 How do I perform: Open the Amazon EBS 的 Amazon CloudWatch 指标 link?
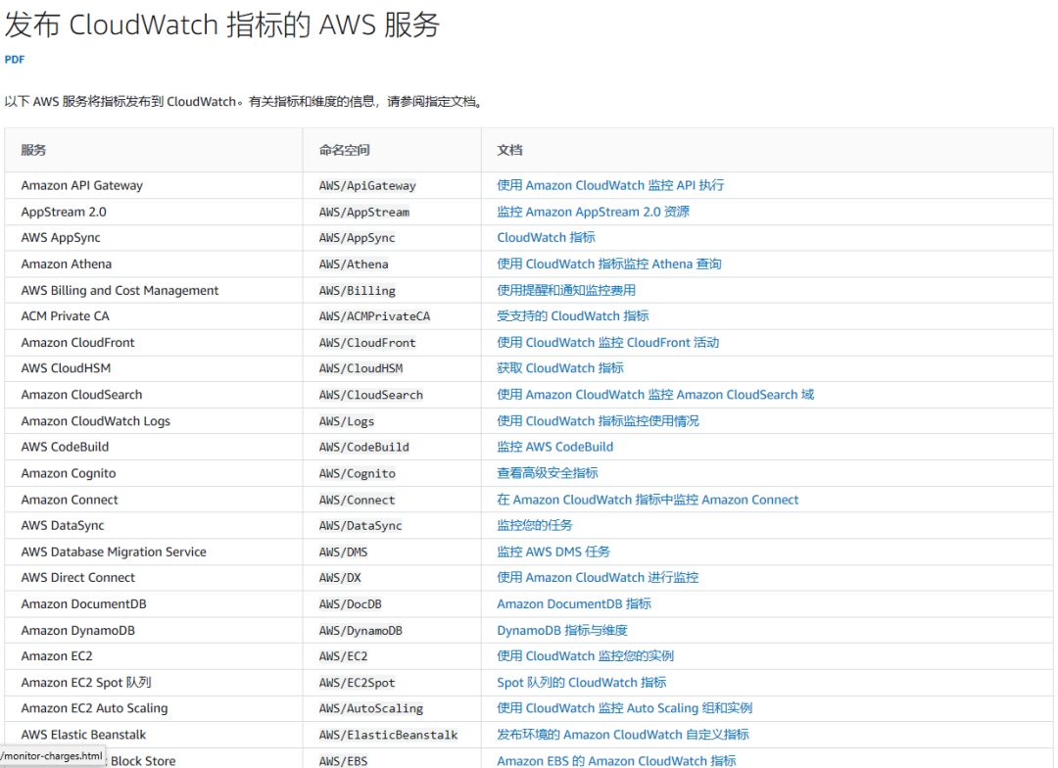pyautogui.click(x=616, y=760)
